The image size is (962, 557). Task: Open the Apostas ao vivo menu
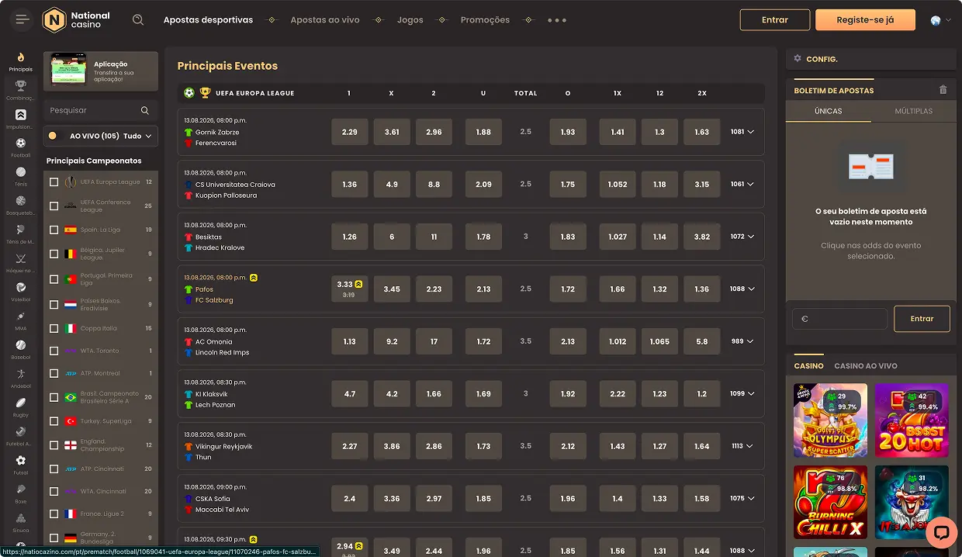coord(325,20)
